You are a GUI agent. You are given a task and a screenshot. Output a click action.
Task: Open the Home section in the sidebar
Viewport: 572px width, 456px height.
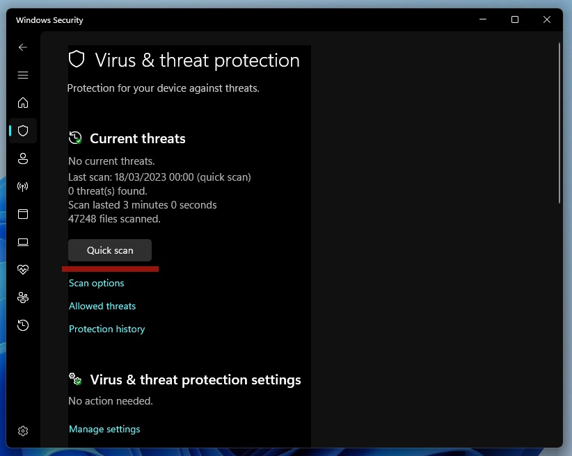click(23, 102)
